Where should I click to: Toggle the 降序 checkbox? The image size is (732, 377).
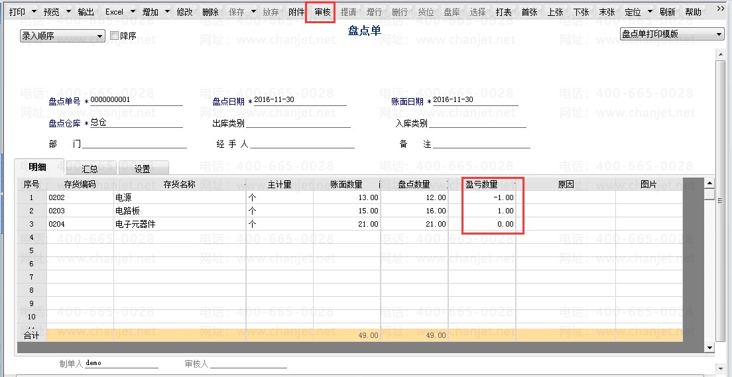[x=114, y=35]
